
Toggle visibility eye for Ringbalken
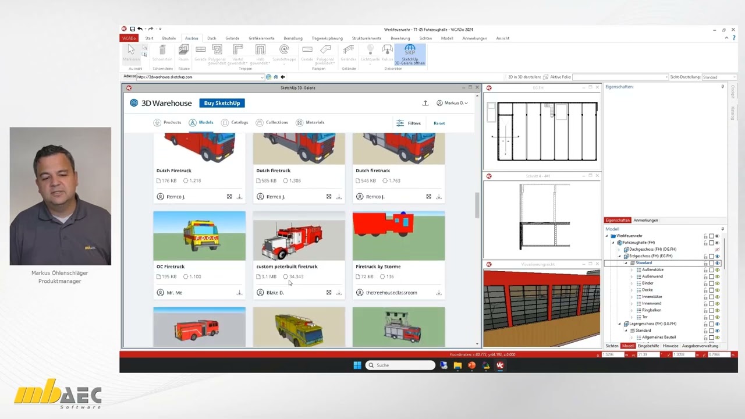[718, 310]
